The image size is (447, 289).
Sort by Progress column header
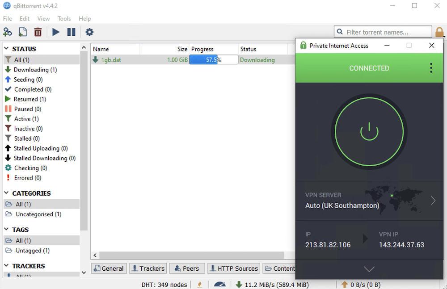click(x=214, y=49)
